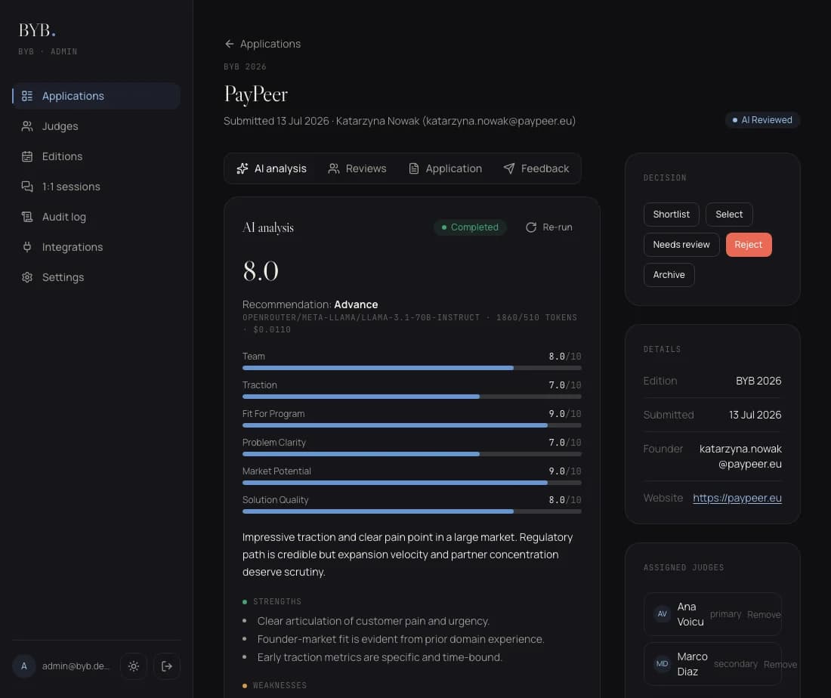This screenshot has height=698, width=831.
Task: Click the Re-run refresh icon
Action: tap(531, 227)
